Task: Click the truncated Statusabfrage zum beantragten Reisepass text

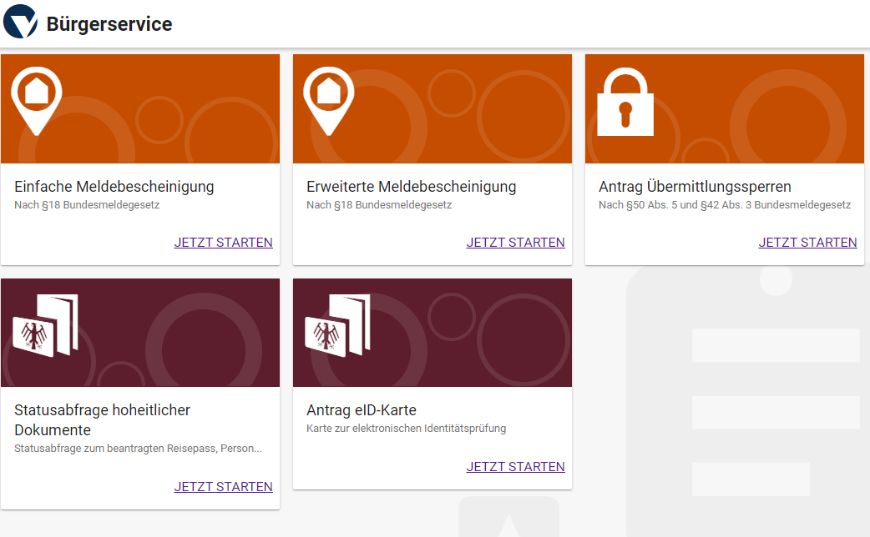Action: coord(139,449)
